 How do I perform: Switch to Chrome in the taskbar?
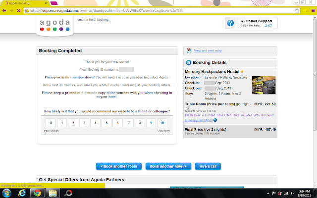pyautogui.click(x=37, y=193)
